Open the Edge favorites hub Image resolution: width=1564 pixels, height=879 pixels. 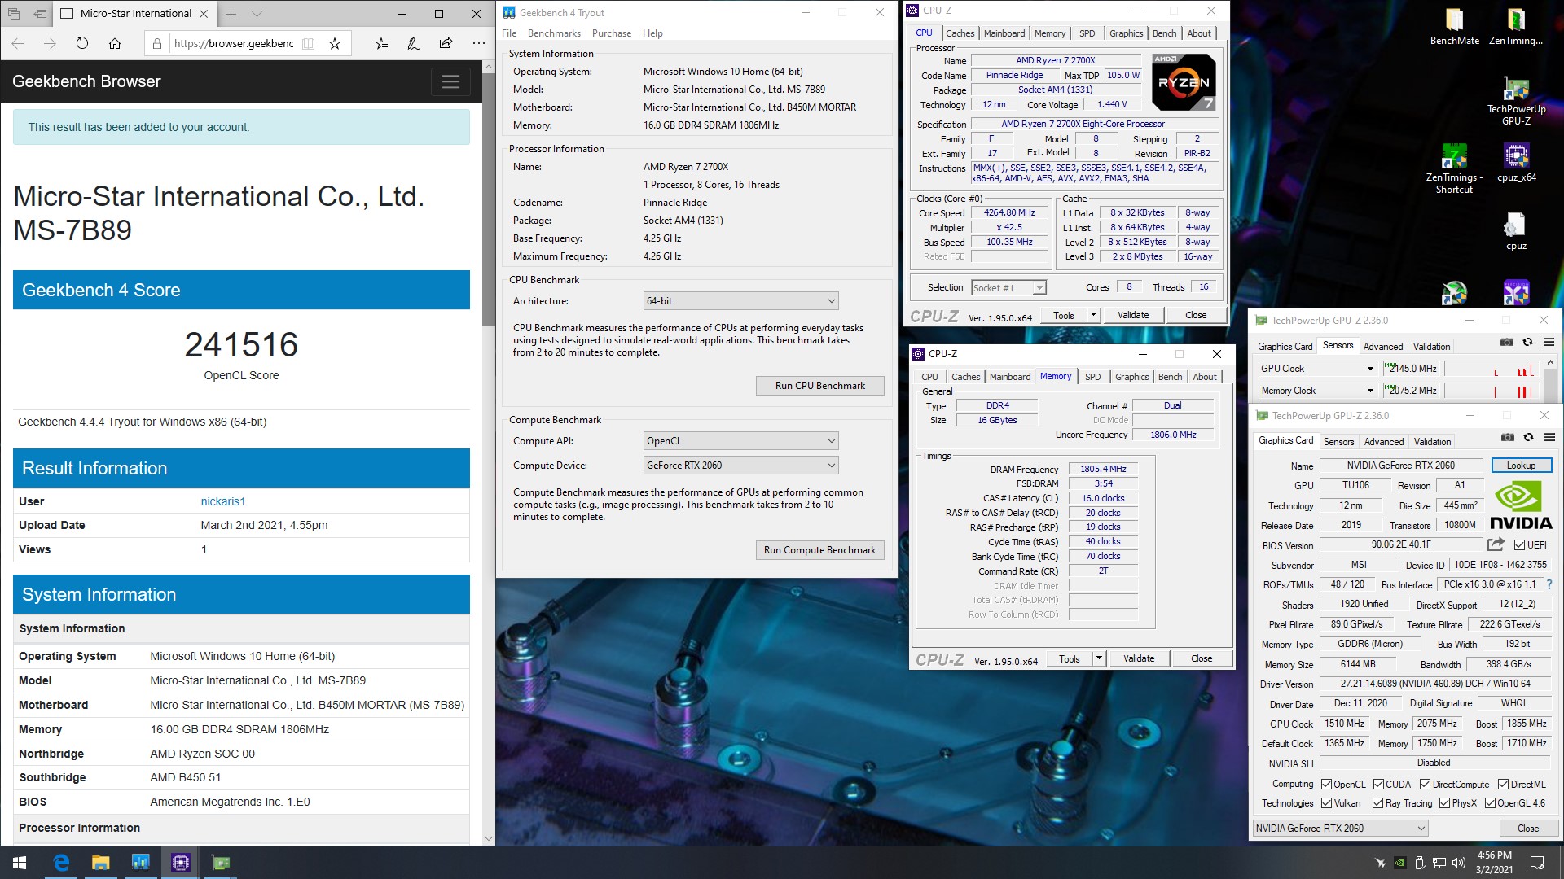[381, 43]
